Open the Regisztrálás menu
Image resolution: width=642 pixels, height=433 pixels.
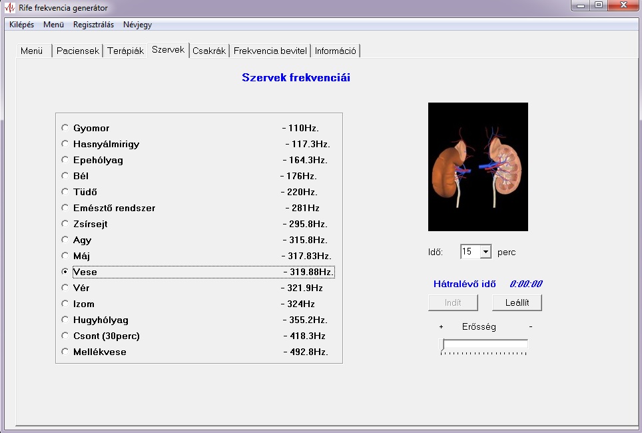point(93,25)
